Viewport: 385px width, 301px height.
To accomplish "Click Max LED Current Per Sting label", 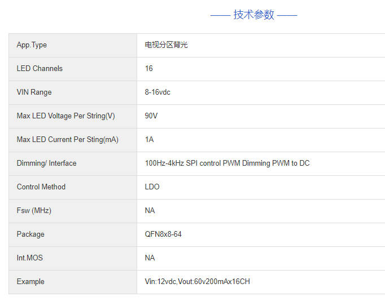I will [67, 140].
